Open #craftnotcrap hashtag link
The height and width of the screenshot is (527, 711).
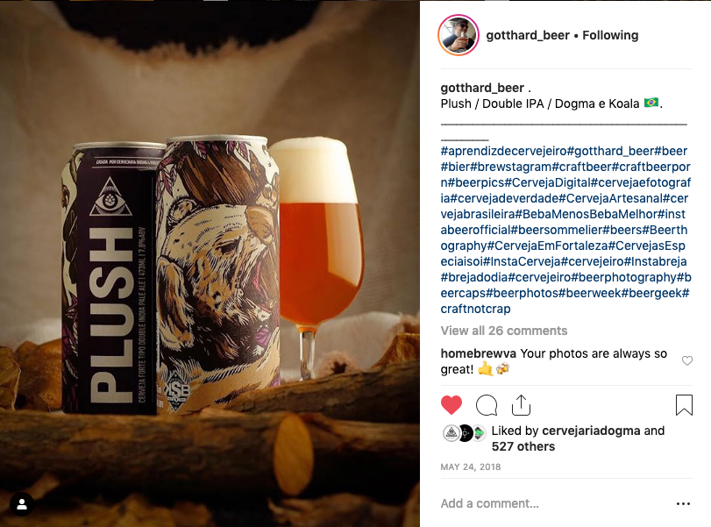click(476, 309)
